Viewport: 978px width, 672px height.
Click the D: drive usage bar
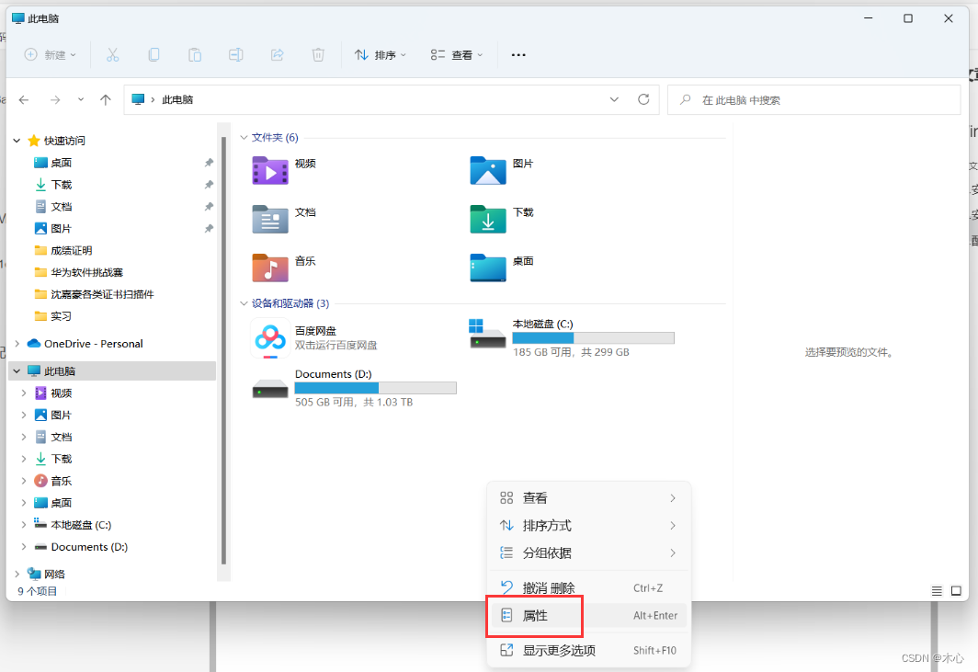[x=375, y=388]
